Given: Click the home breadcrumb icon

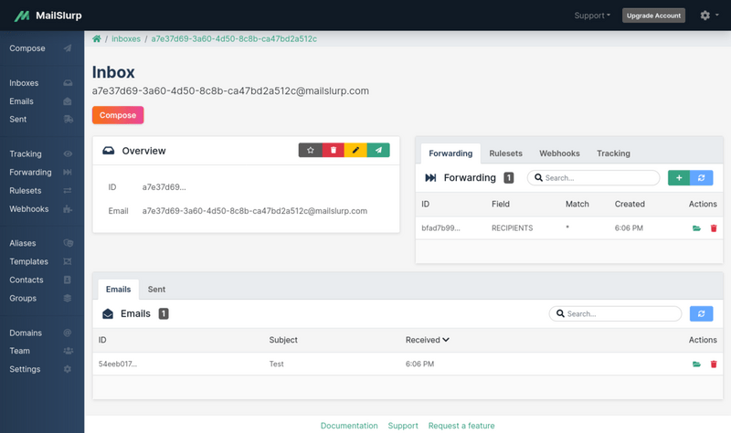Looking at the screenshot, I should click(x=97, y=38).
